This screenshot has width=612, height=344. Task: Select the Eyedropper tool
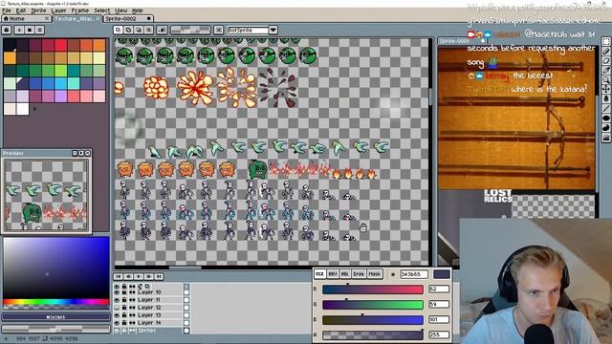coord(606,70)
